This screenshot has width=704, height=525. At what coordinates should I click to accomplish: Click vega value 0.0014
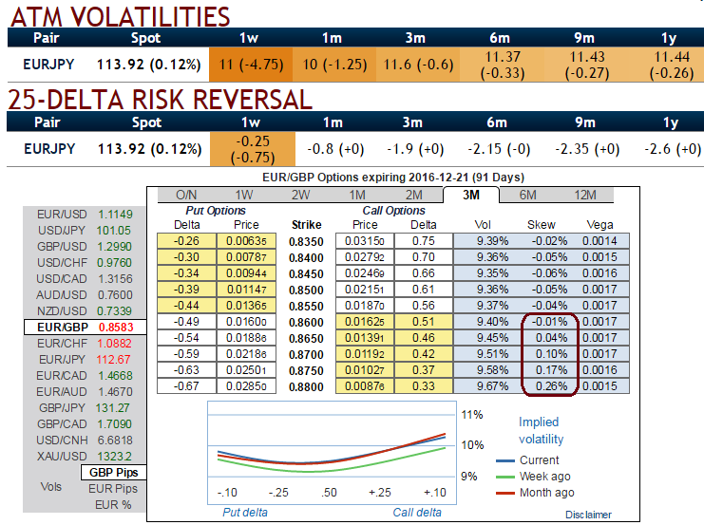click(x=599, y=241)
